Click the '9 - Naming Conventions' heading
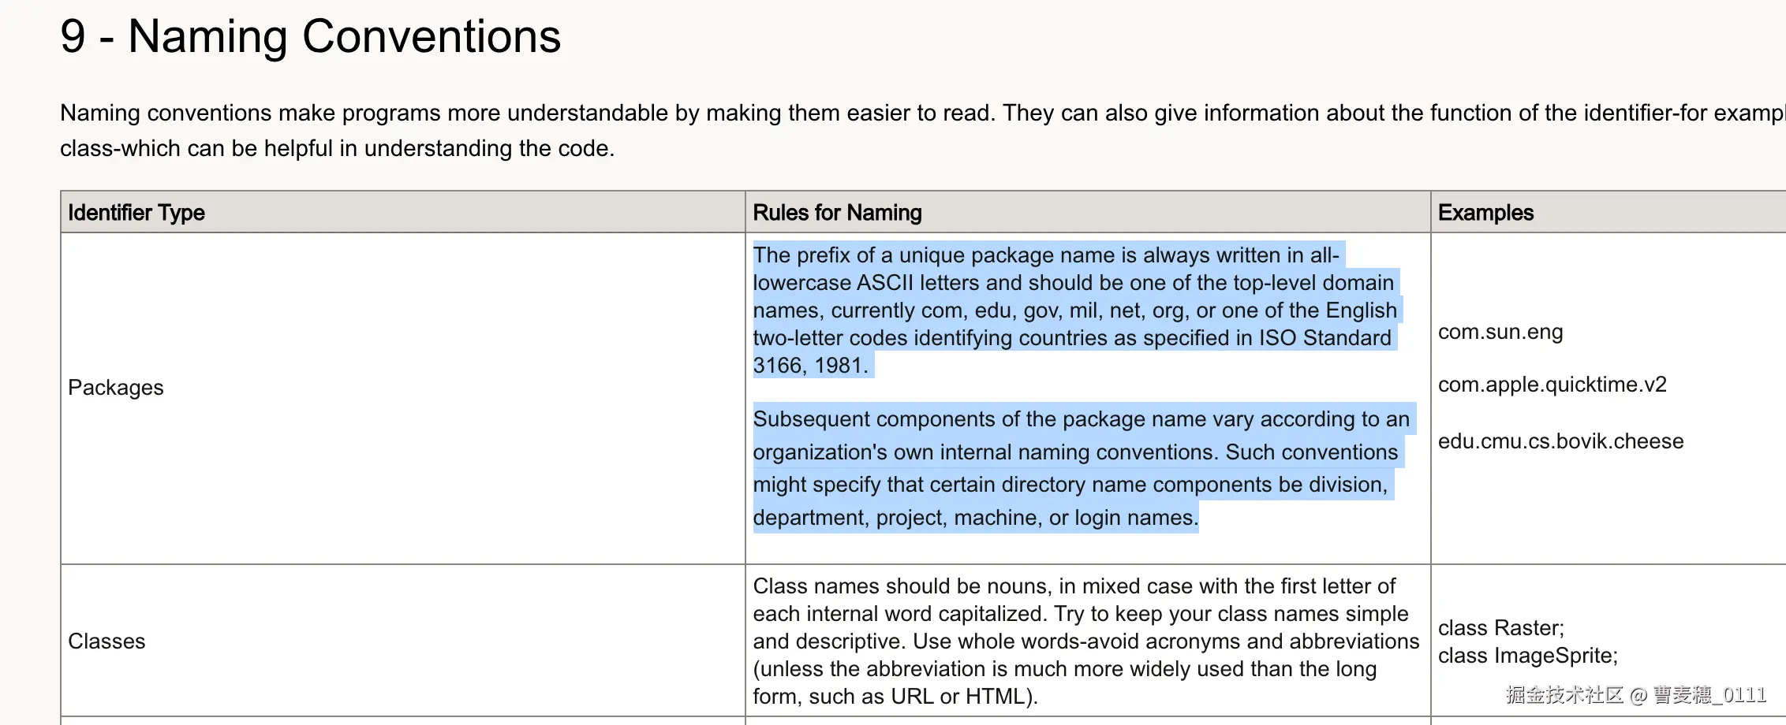Image resolution: width=1786 pixels, height=725 pixels. tap(310, 36)
